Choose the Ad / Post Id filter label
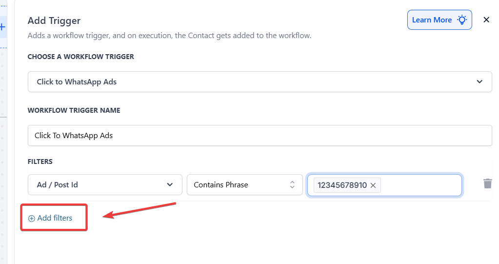499x264 pixels. [x=58, y=184]
